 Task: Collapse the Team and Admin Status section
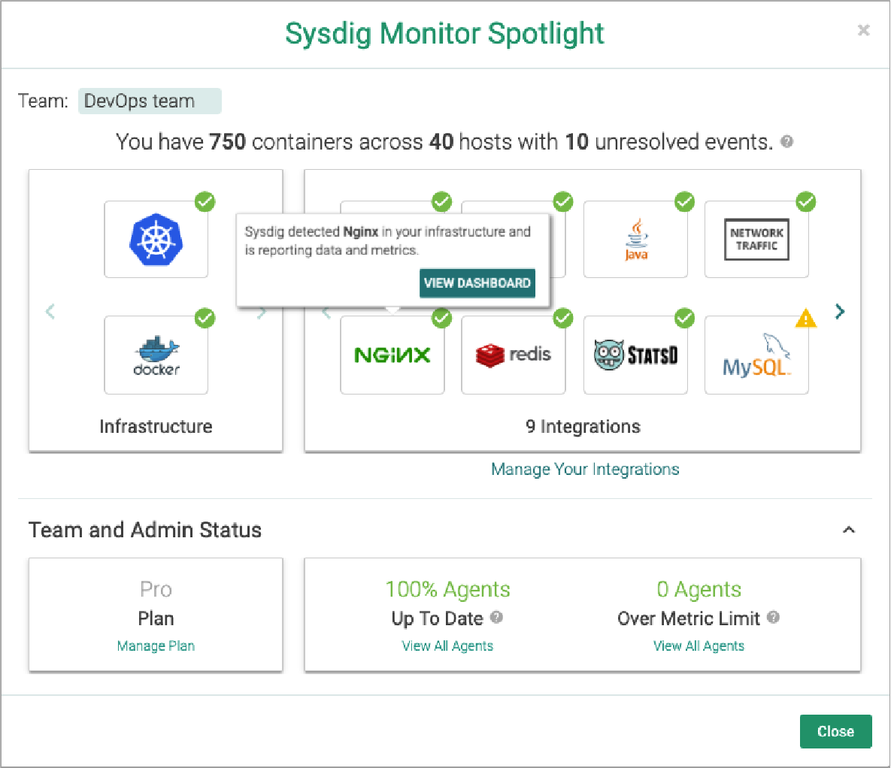(x=849, y=530)
